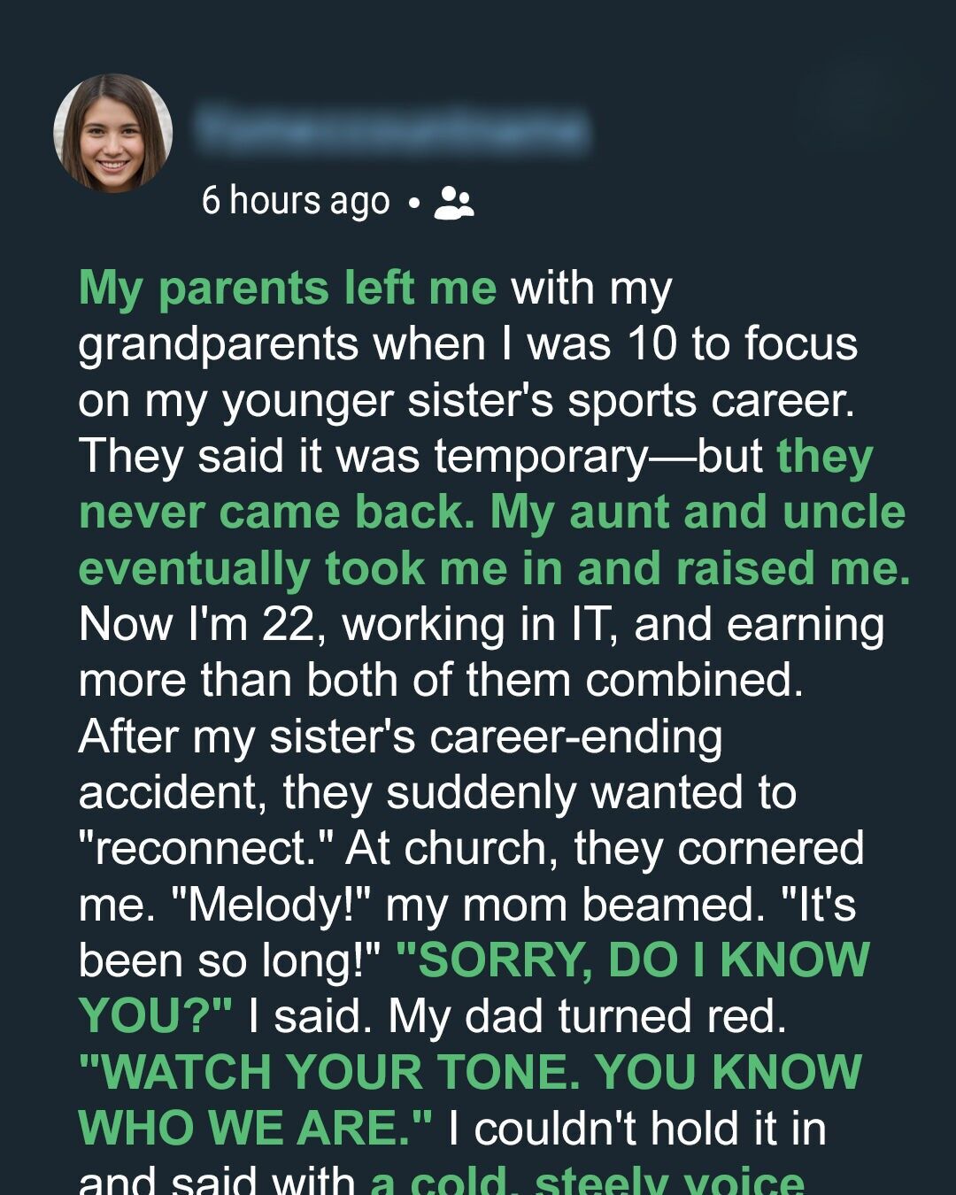Screen dimensions: 956x1195
Task: Click 'Now I'm 22, working in IT'
Action: pos(343,624)
